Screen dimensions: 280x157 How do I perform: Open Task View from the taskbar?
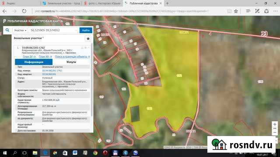24,153
